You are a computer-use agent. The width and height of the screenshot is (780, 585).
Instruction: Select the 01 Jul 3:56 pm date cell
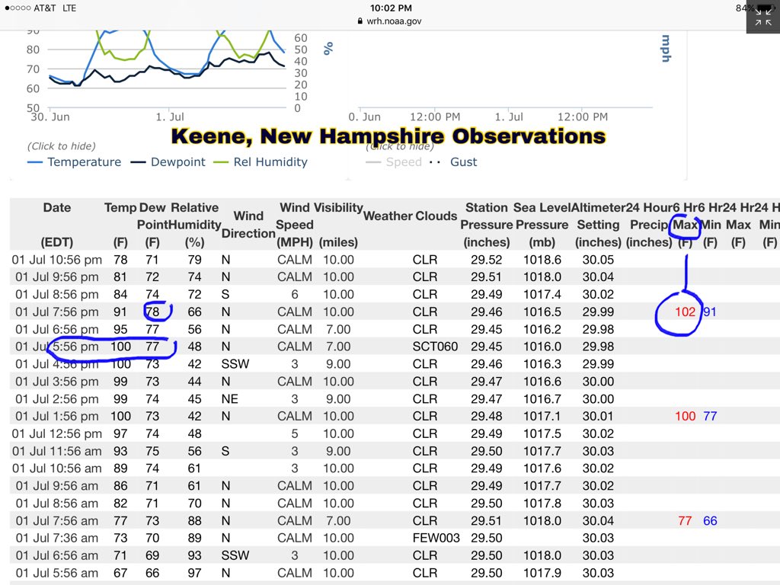click(x=56, y=382)
